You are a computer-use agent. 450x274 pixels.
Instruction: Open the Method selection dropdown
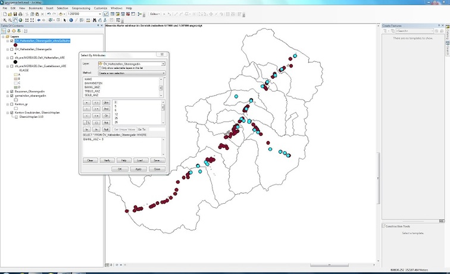[x=163, y=73]
